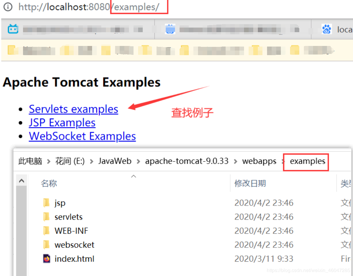Open the bilibili TV icon bookmark
The image size is (353, 276).
coord(13,29)
